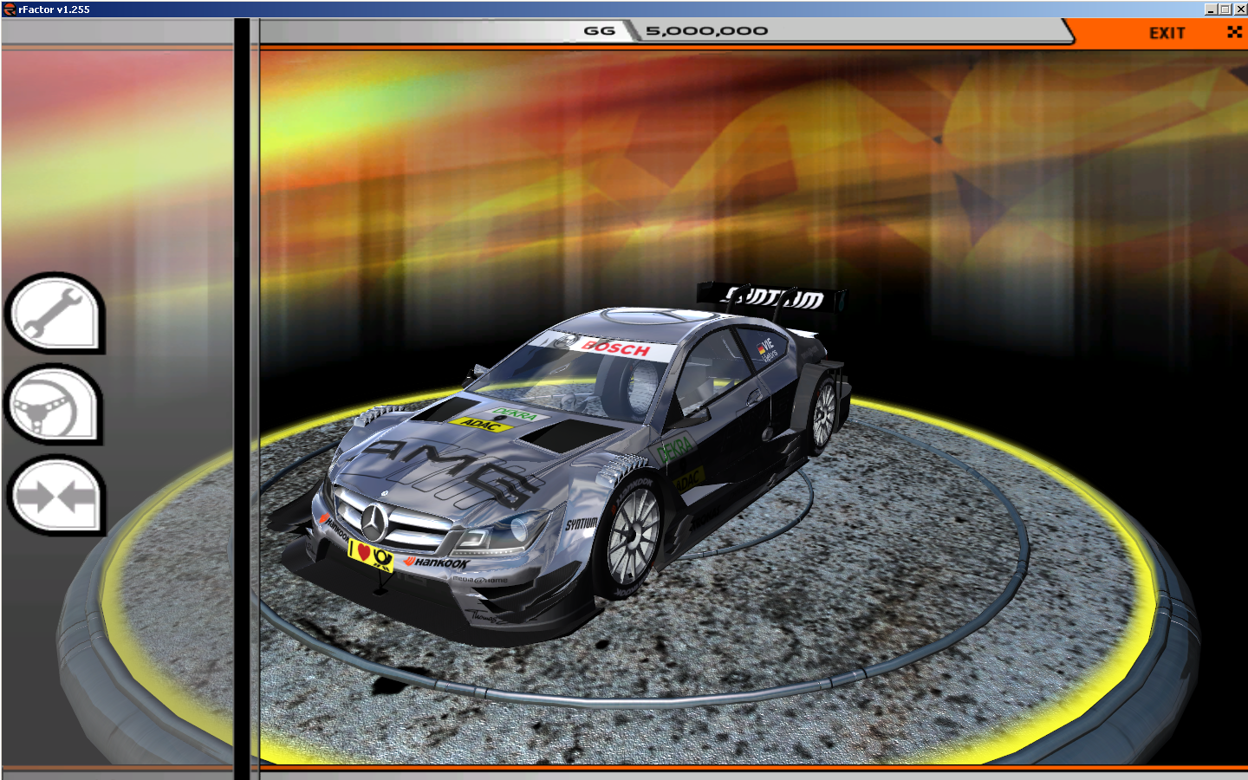
Task: Select the steering wheel icon
Action: coord(54,405)
